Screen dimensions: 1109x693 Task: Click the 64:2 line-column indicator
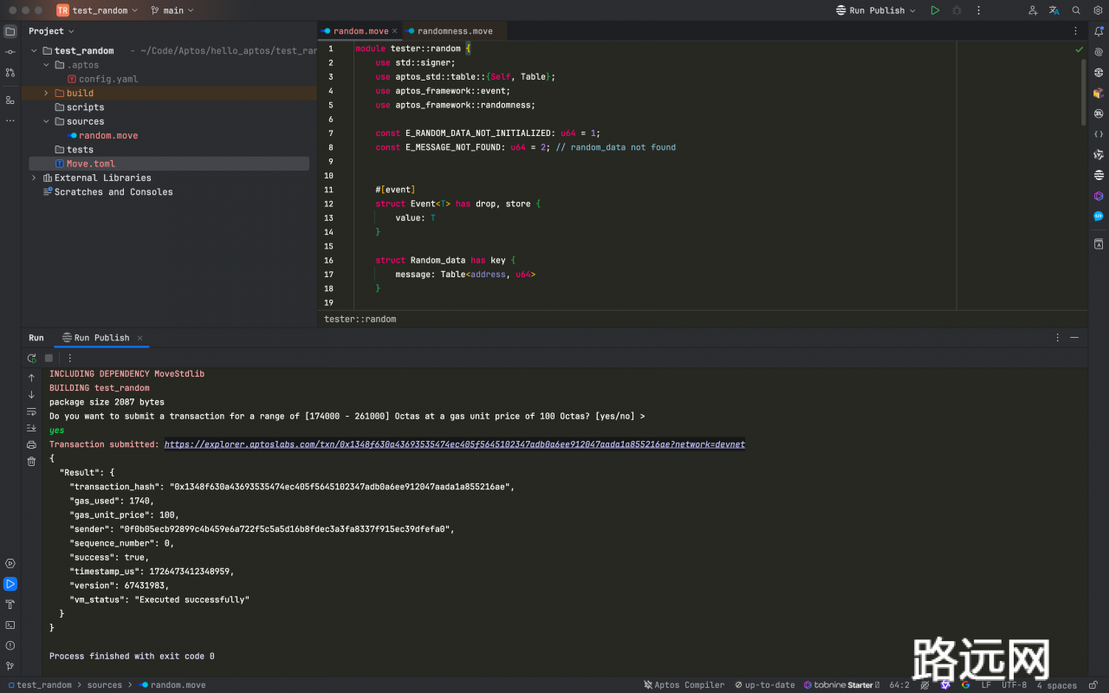pyautogui.click(x=899, y=684)
